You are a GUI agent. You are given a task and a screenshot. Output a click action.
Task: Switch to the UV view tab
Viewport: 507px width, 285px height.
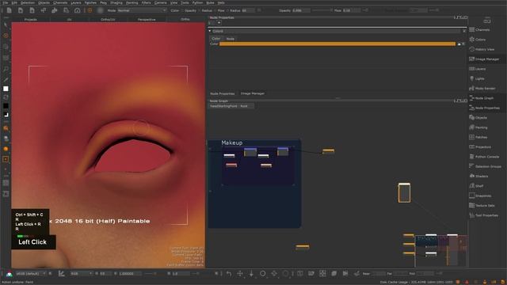[x=69, y=19]
